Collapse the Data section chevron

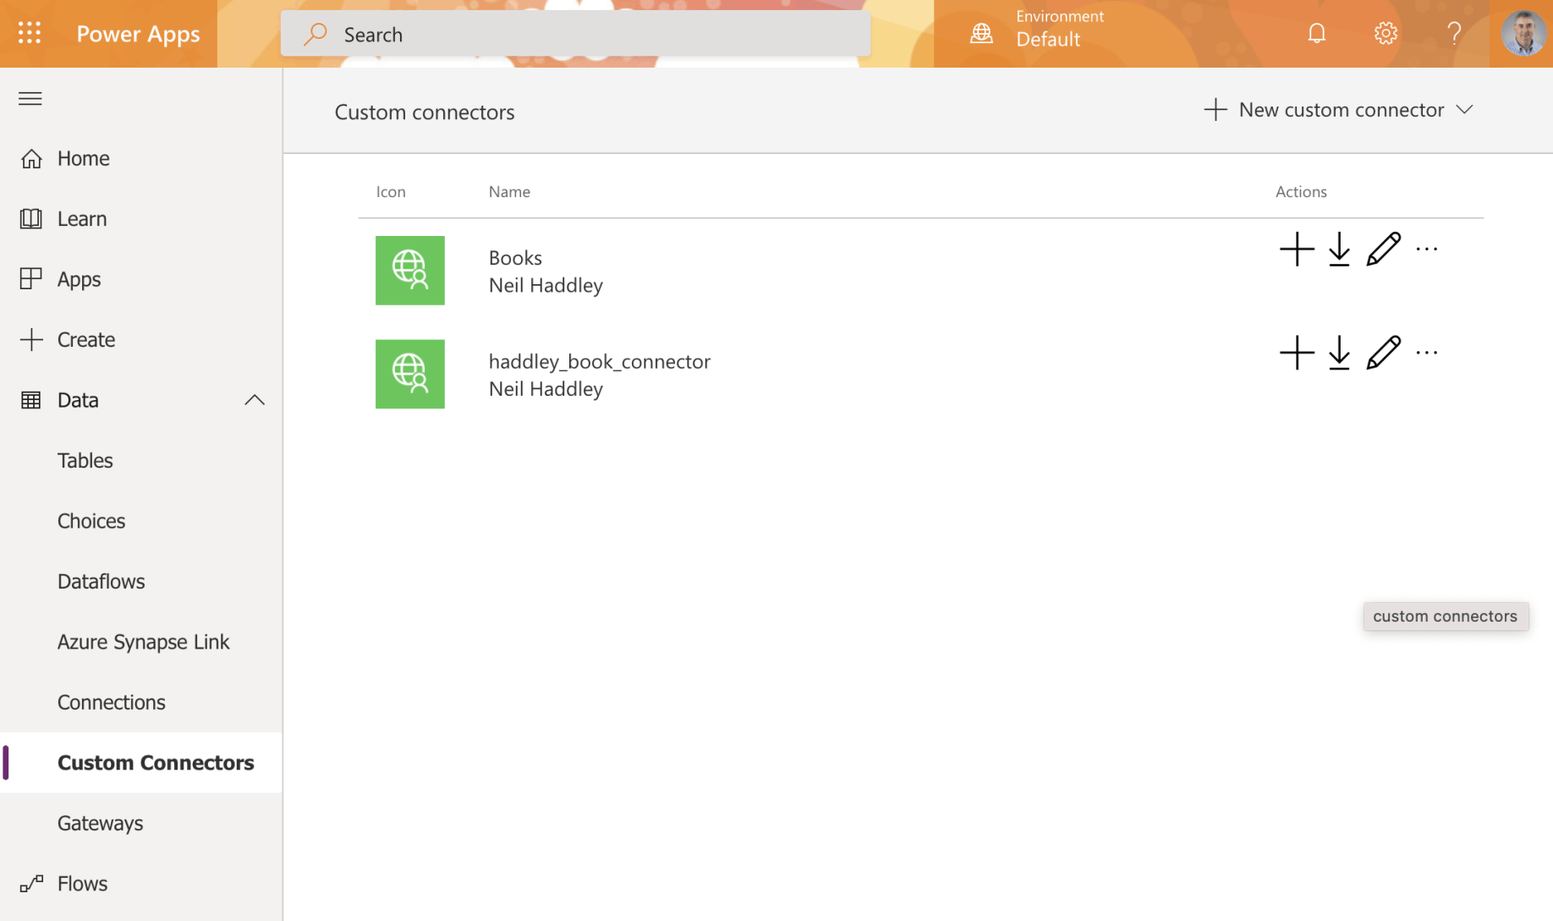point(255,400)
